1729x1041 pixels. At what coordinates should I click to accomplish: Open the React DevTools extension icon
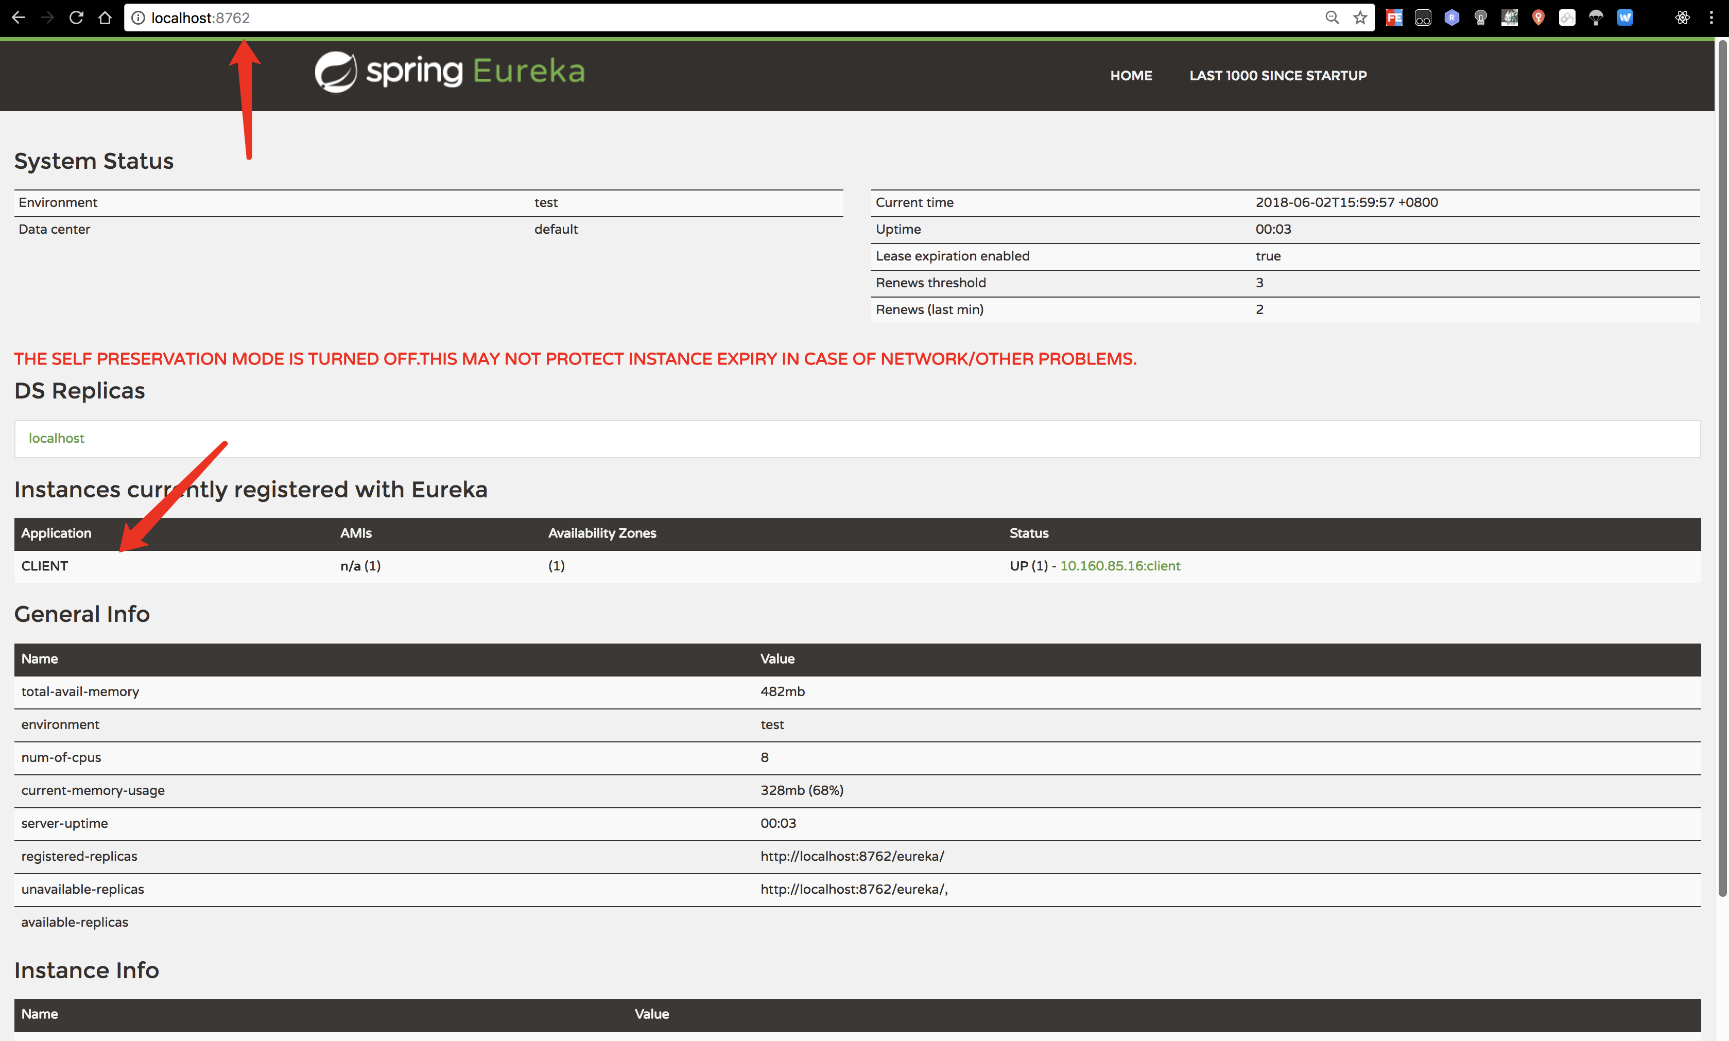click(1682, 18)
